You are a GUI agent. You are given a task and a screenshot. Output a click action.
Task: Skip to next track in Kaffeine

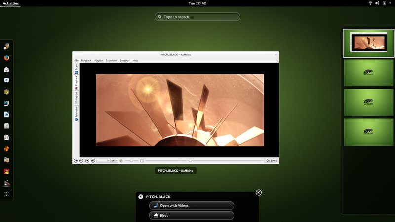[x=93, y=161]
